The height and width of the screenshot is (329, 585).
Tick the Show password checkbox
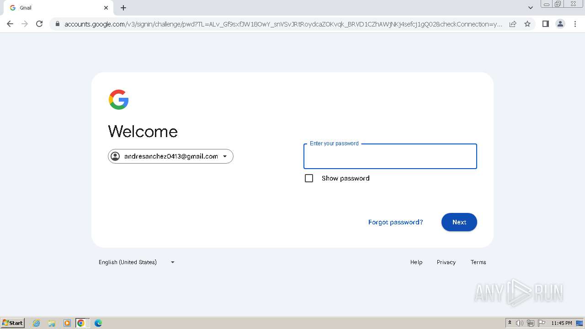tap(309, 178)
